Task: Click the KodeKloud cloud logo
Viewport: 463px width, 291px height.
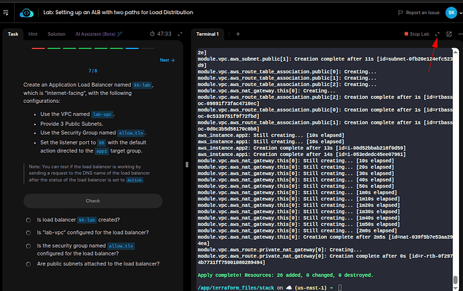Action: [x=25, y=12]
